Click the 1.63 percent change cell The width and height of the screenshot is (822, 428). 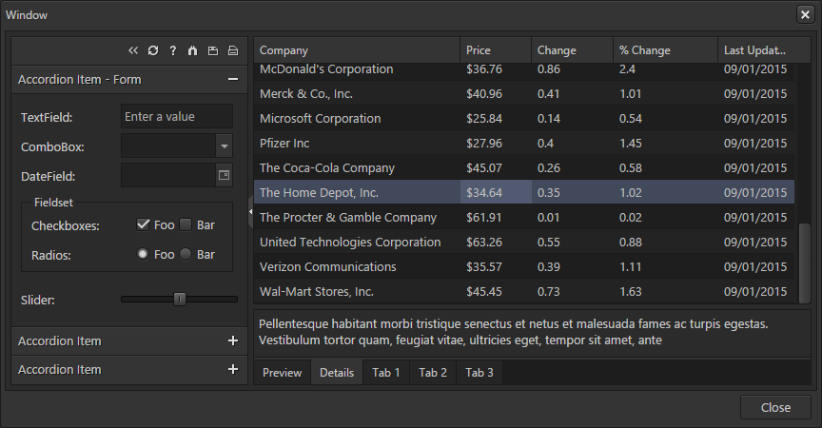(665, 291)
